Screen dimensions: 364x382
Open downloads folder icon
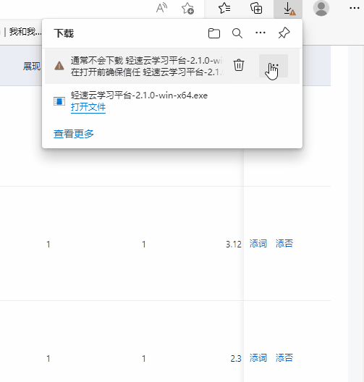[214, 33]
